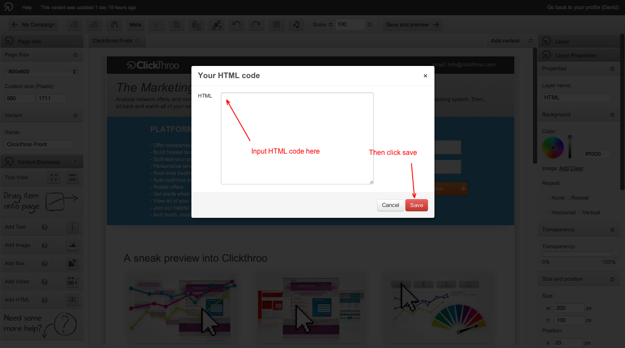625x348 pixels.
Task: Click the Save (disk) toolbar icon
Action: point(115,24)
